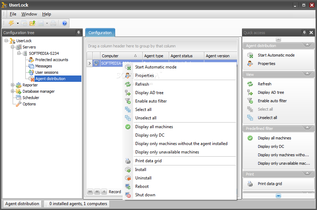
Task: Choose Select all in the context menu
Action: click(x=180, y=110)
